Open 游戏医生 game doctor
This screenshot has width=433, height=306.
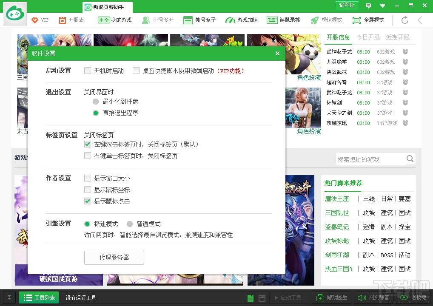point(331,298)
